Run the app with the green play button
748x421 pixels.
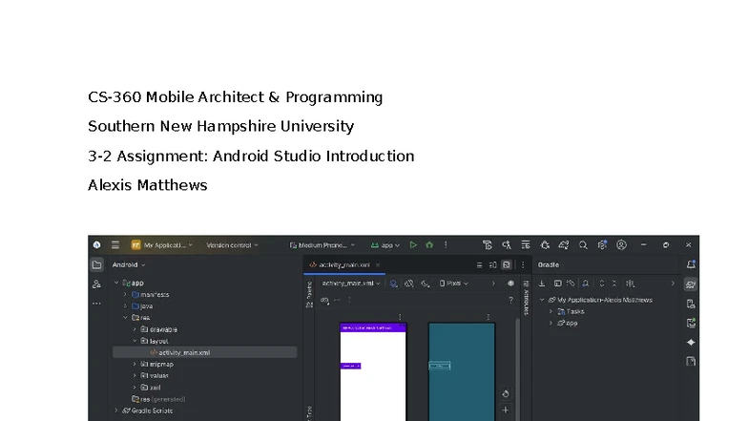point(414,244)
